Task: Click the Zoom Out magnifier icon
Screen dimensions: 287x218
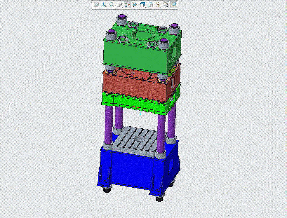Action: (112, 5)
